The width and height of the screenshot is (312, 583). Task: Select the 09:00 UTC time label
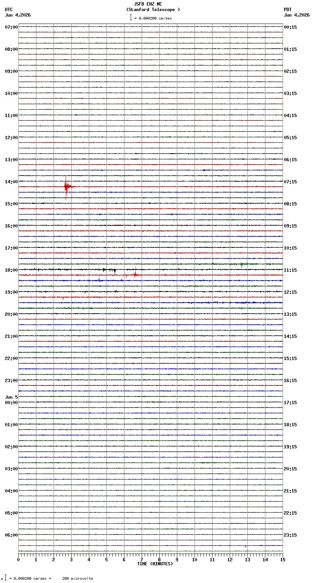click(x=11, y=71)
